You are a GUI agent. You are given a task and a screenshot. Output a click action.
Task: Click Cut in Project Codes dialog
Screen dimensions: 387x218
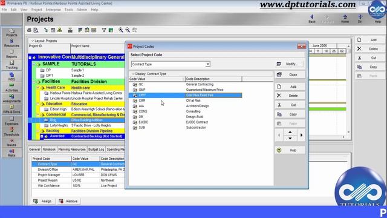[290, 105]
